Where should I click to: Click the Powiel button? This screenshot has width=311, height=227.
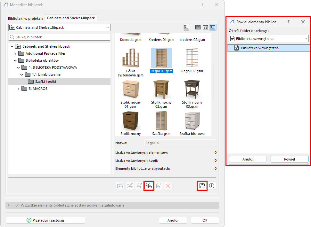coord(290,159)
